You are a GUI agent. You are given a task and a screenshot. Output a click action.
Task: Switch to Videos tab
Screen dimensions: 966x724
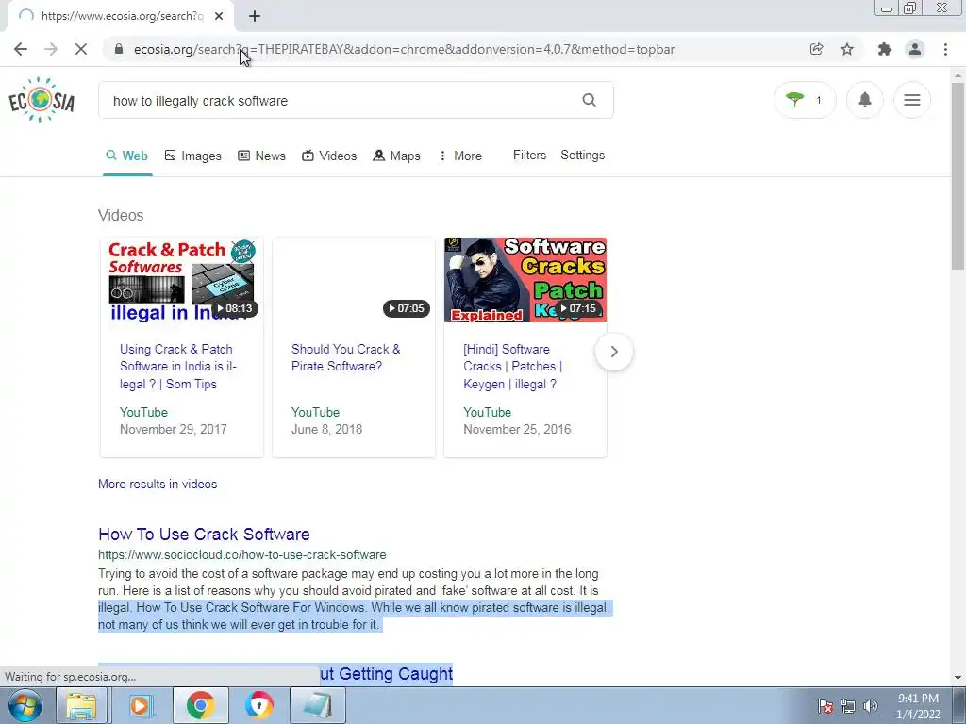[x=329, y=156]
